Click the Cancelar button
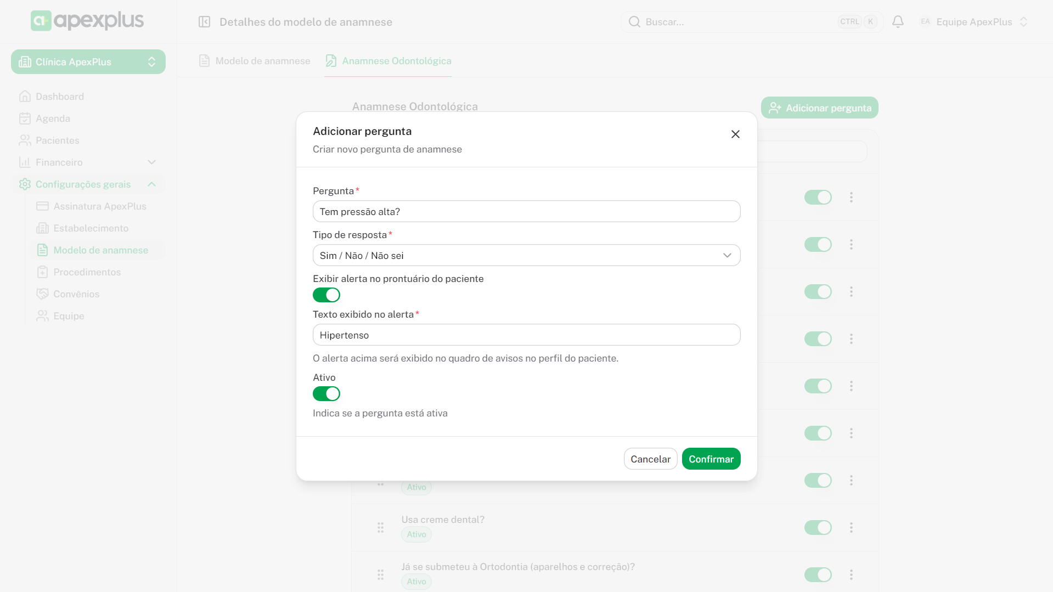The width and height of the screenshot is (1053, 592). (650, 459)
